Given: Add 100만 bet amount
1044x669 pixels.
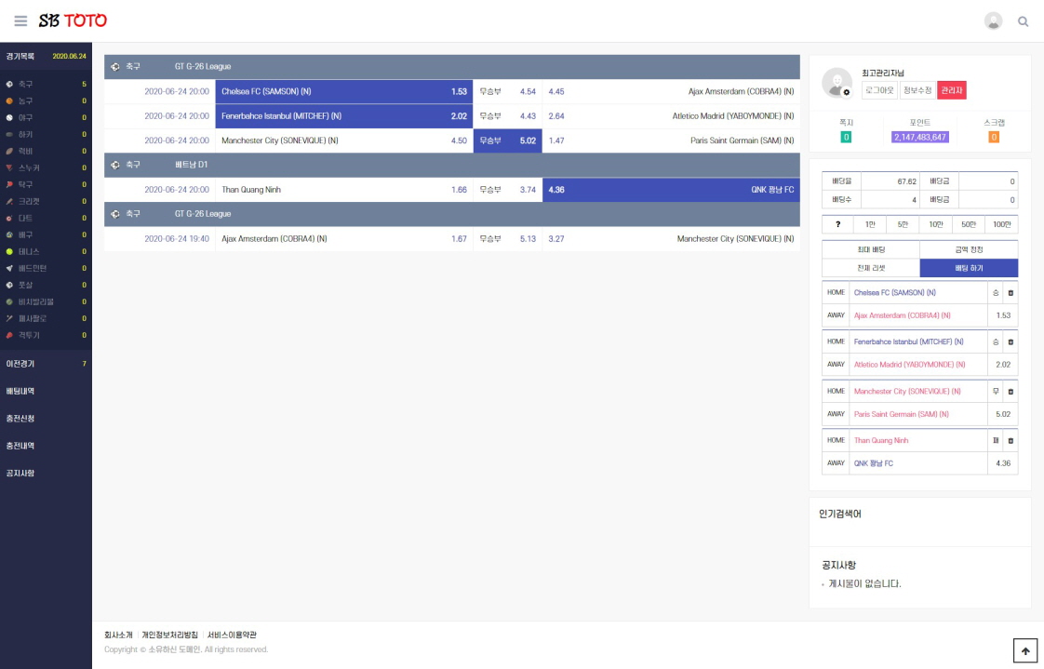Looking at the screenshot, I should click(x=1001, y=225).
